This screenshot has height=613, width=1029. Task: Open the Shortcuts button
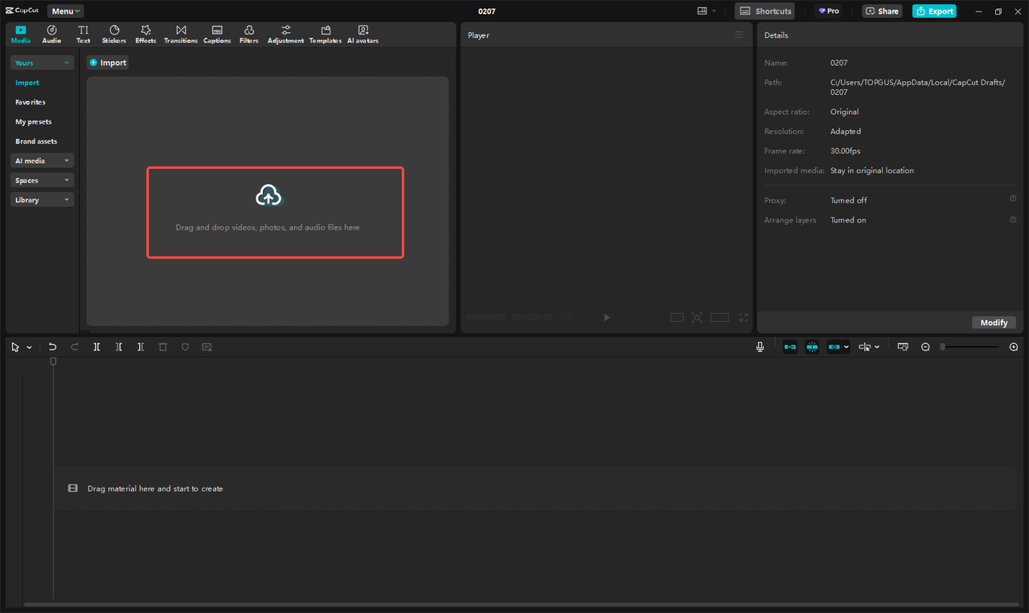pos(765,11)
